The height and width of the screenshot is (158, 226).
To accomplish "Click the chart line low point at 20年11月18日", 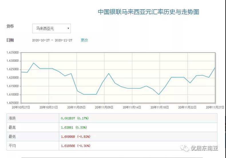I will pos(159,94).
